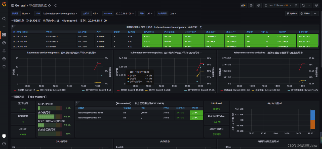The height and width of the screenshot is (149, 322).
Task: Click info icon of partition space panel
Action: [77, 102]
